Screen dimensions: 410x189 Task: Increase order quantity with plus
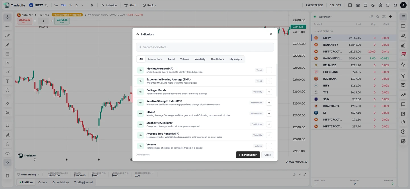52,21
